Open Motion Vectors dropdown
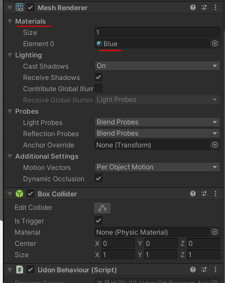 [x=157, y=167]
